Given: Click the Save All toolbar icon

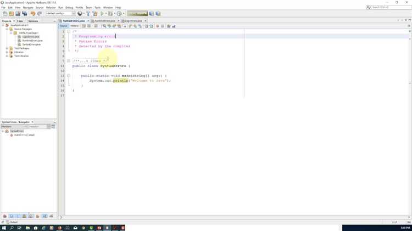Looking at the screenshot, I should pyautogui.click(x=24, y=13).
